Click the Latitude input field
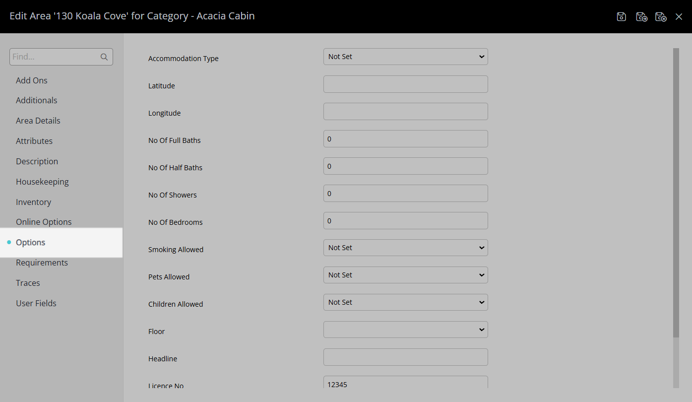692x402 pixels. (x=406, y=84)
